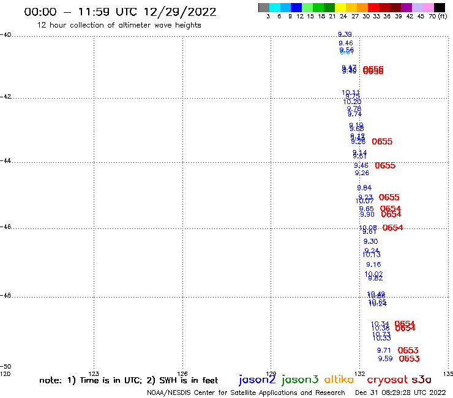
Task: Click the wave height value 9.65
Action: [366, 209]
